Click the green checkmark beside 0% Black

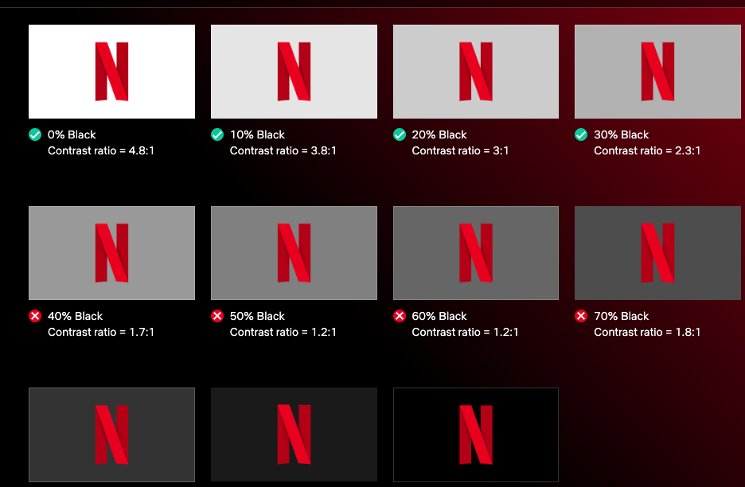point(34,134)
